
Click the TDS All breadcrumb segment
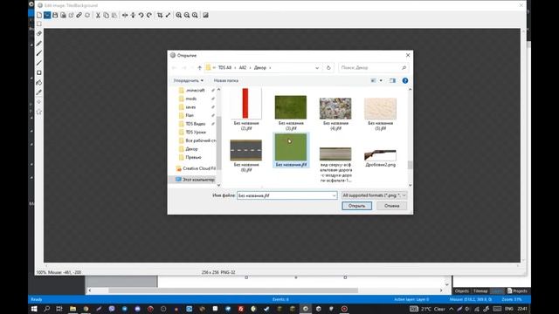point(224,68)
